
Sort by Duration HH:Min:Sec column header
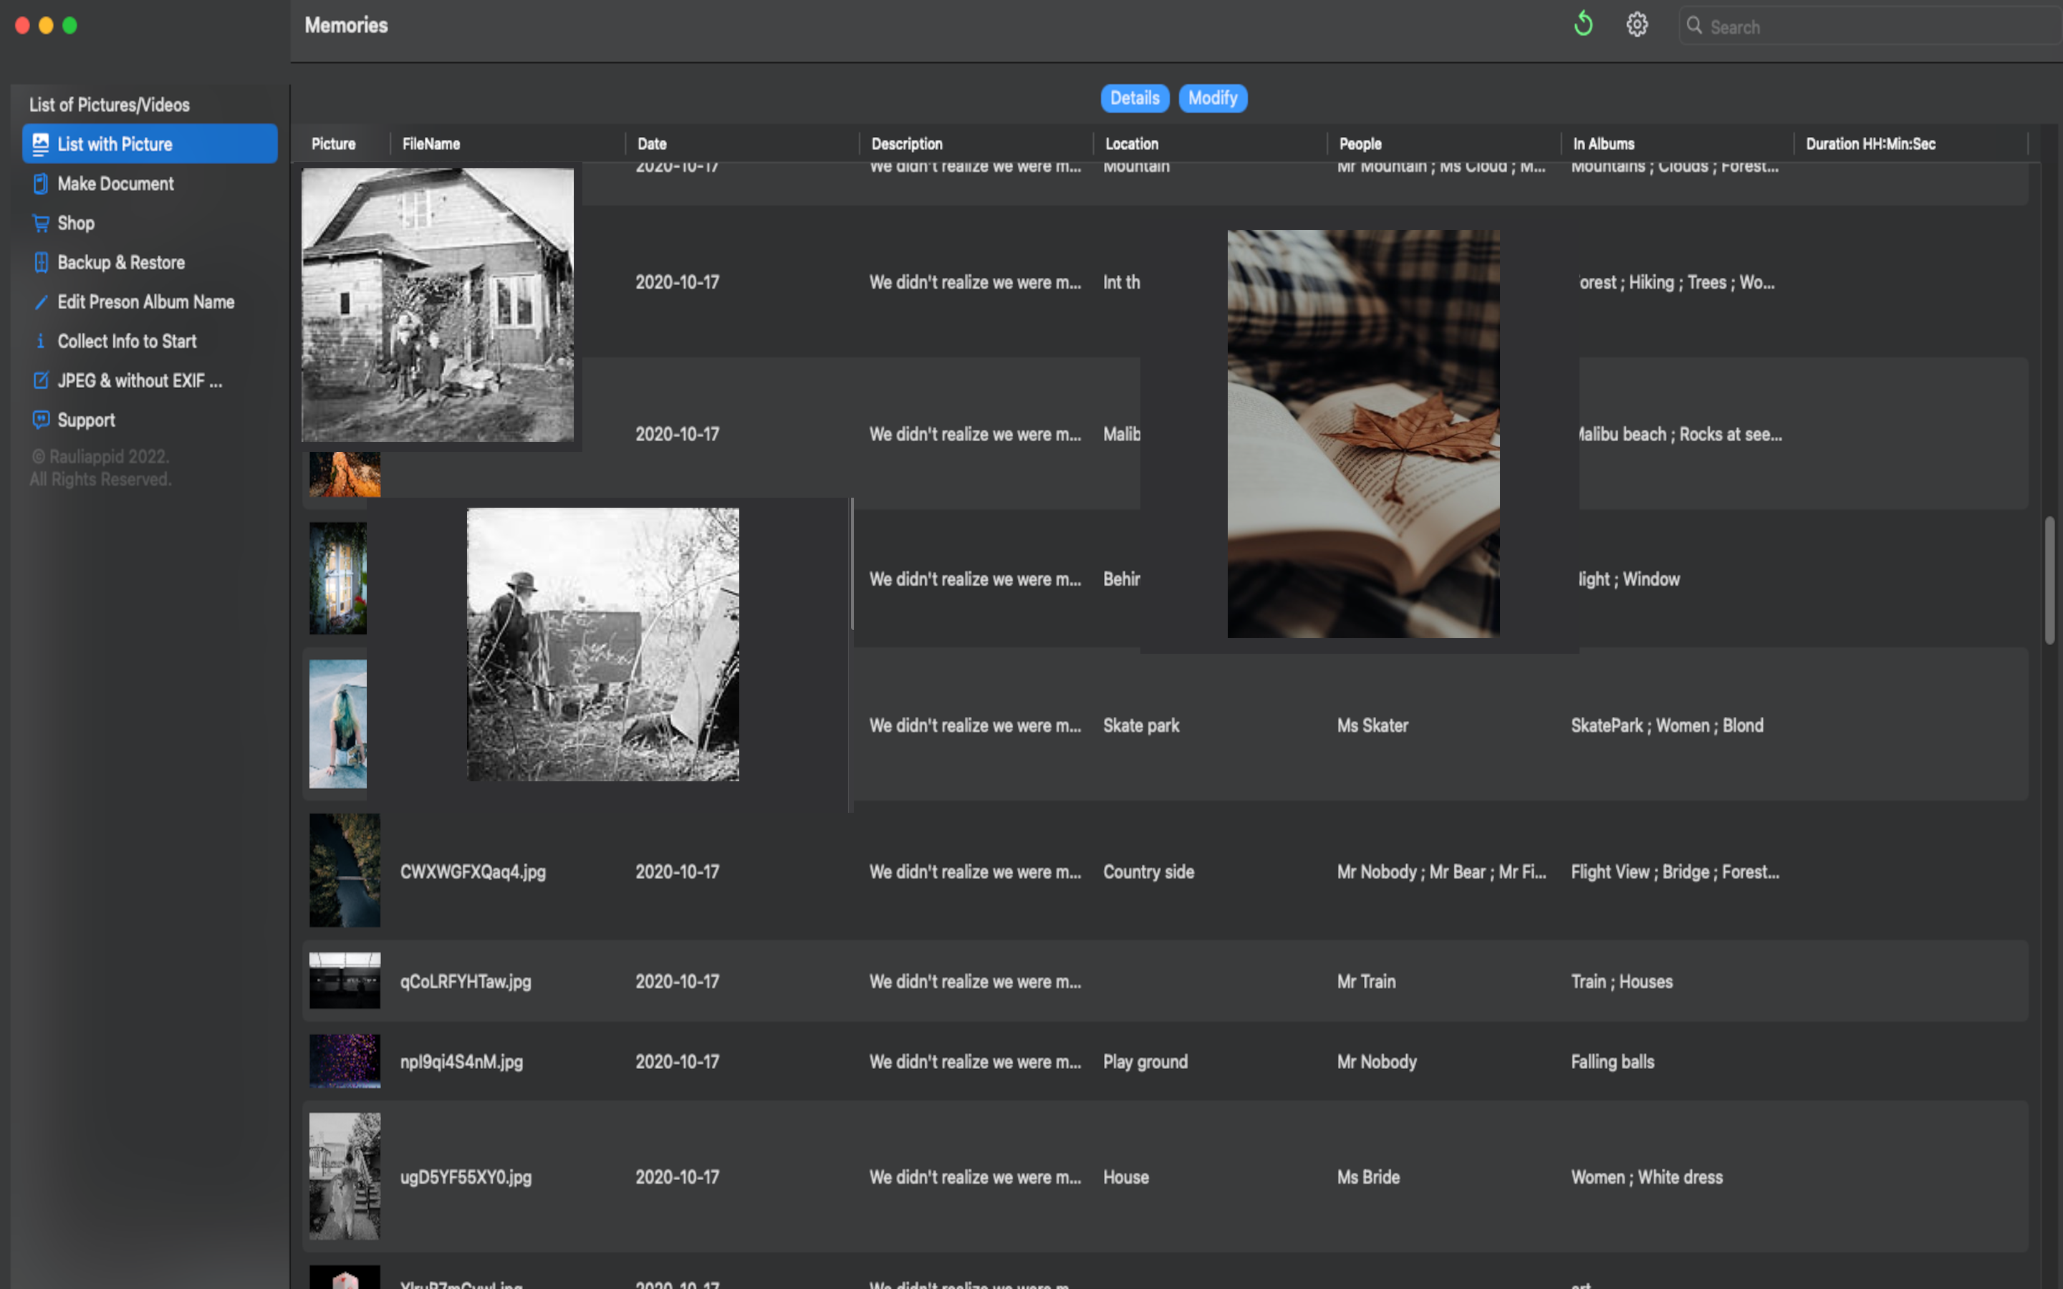point(1870,143)
